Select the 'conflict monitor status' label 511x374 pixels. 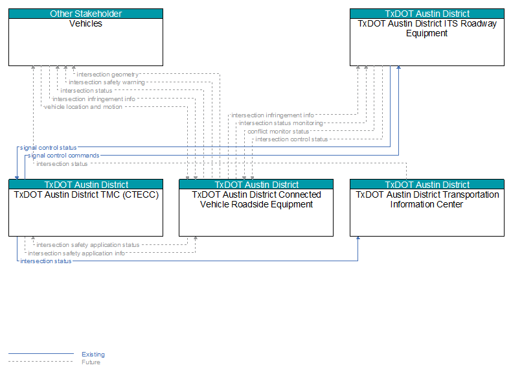tap(278, 132)
